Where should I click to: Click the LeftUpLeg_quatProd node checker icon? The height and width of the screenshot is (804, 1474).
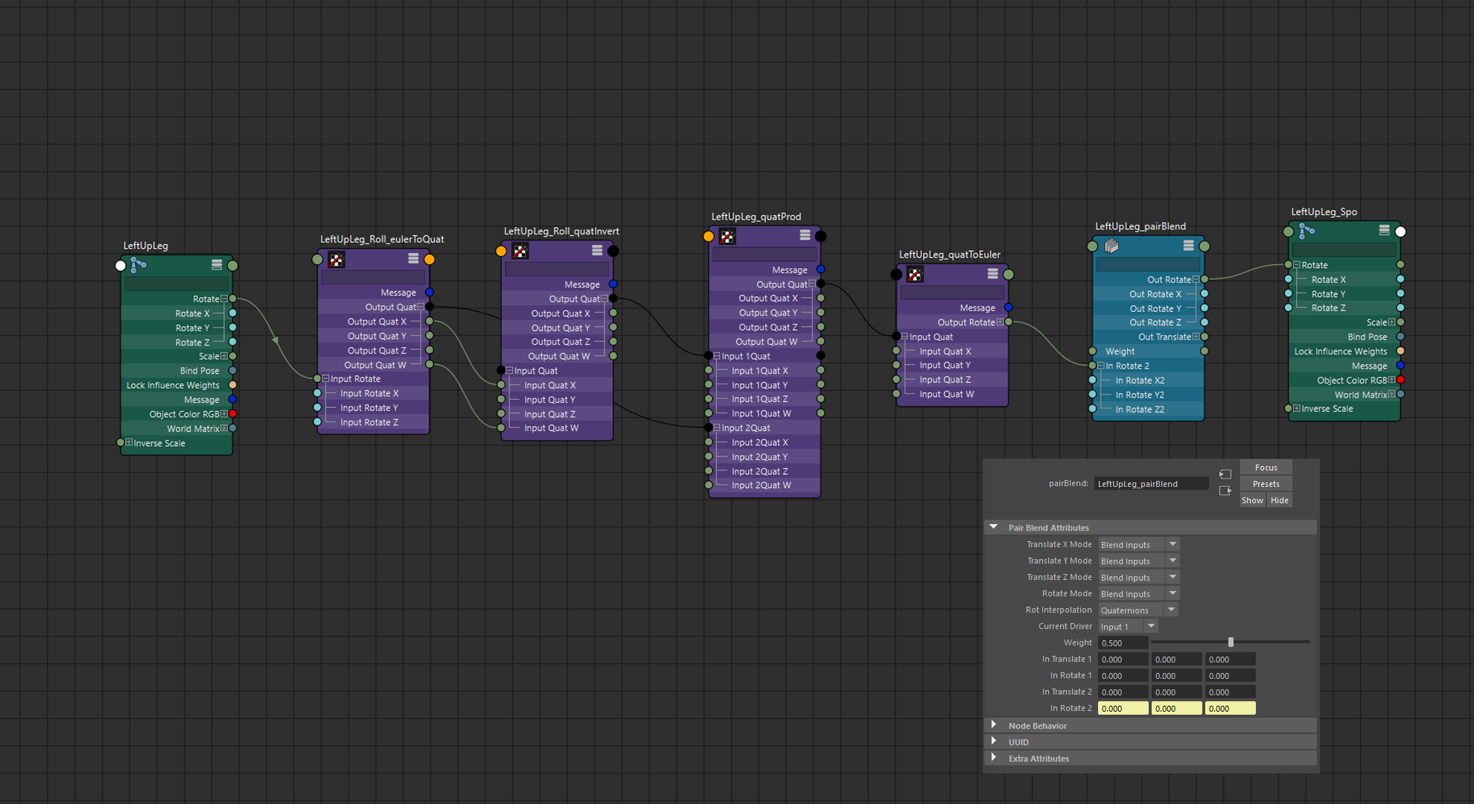point(727,237)
